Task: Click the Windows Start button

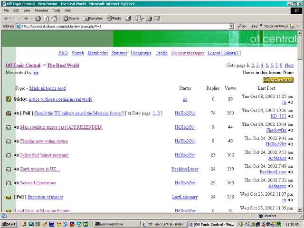Action: [9, 224]
